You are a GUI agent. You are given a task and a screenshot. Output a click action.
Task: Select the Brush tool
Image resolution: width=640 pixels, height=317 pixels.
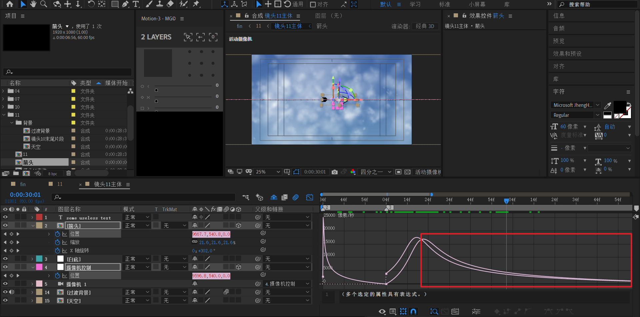(149, 4)
